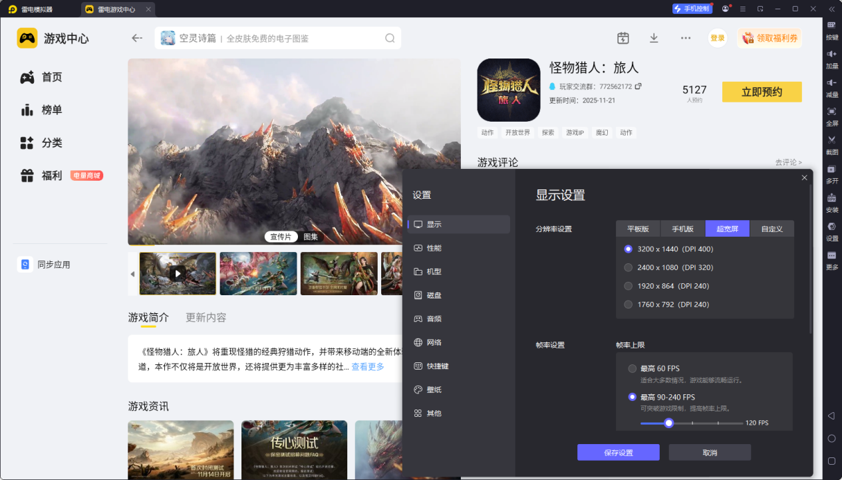842x480 pixels.
Task: Click the Android home circle button
Action: tap(831, 438)
